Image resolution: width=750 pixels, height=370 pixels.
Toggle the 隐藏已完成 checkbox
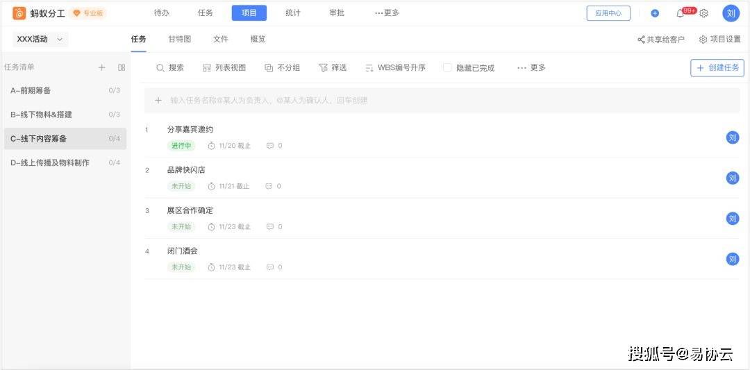coord(447,68)
